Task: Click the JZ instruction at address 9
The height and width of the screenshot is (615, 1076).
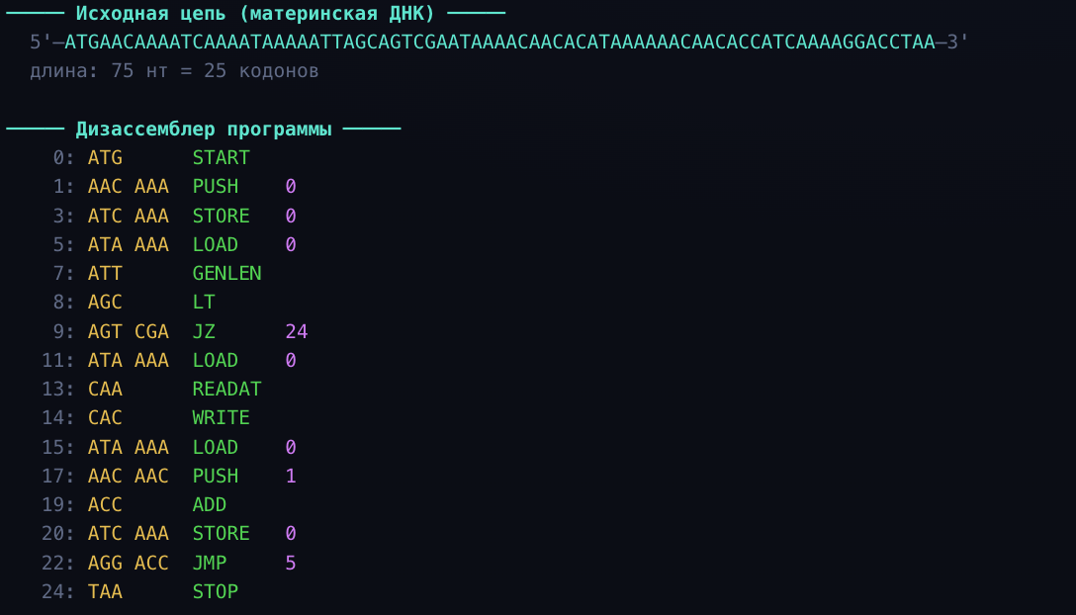Action: (204, 331)
